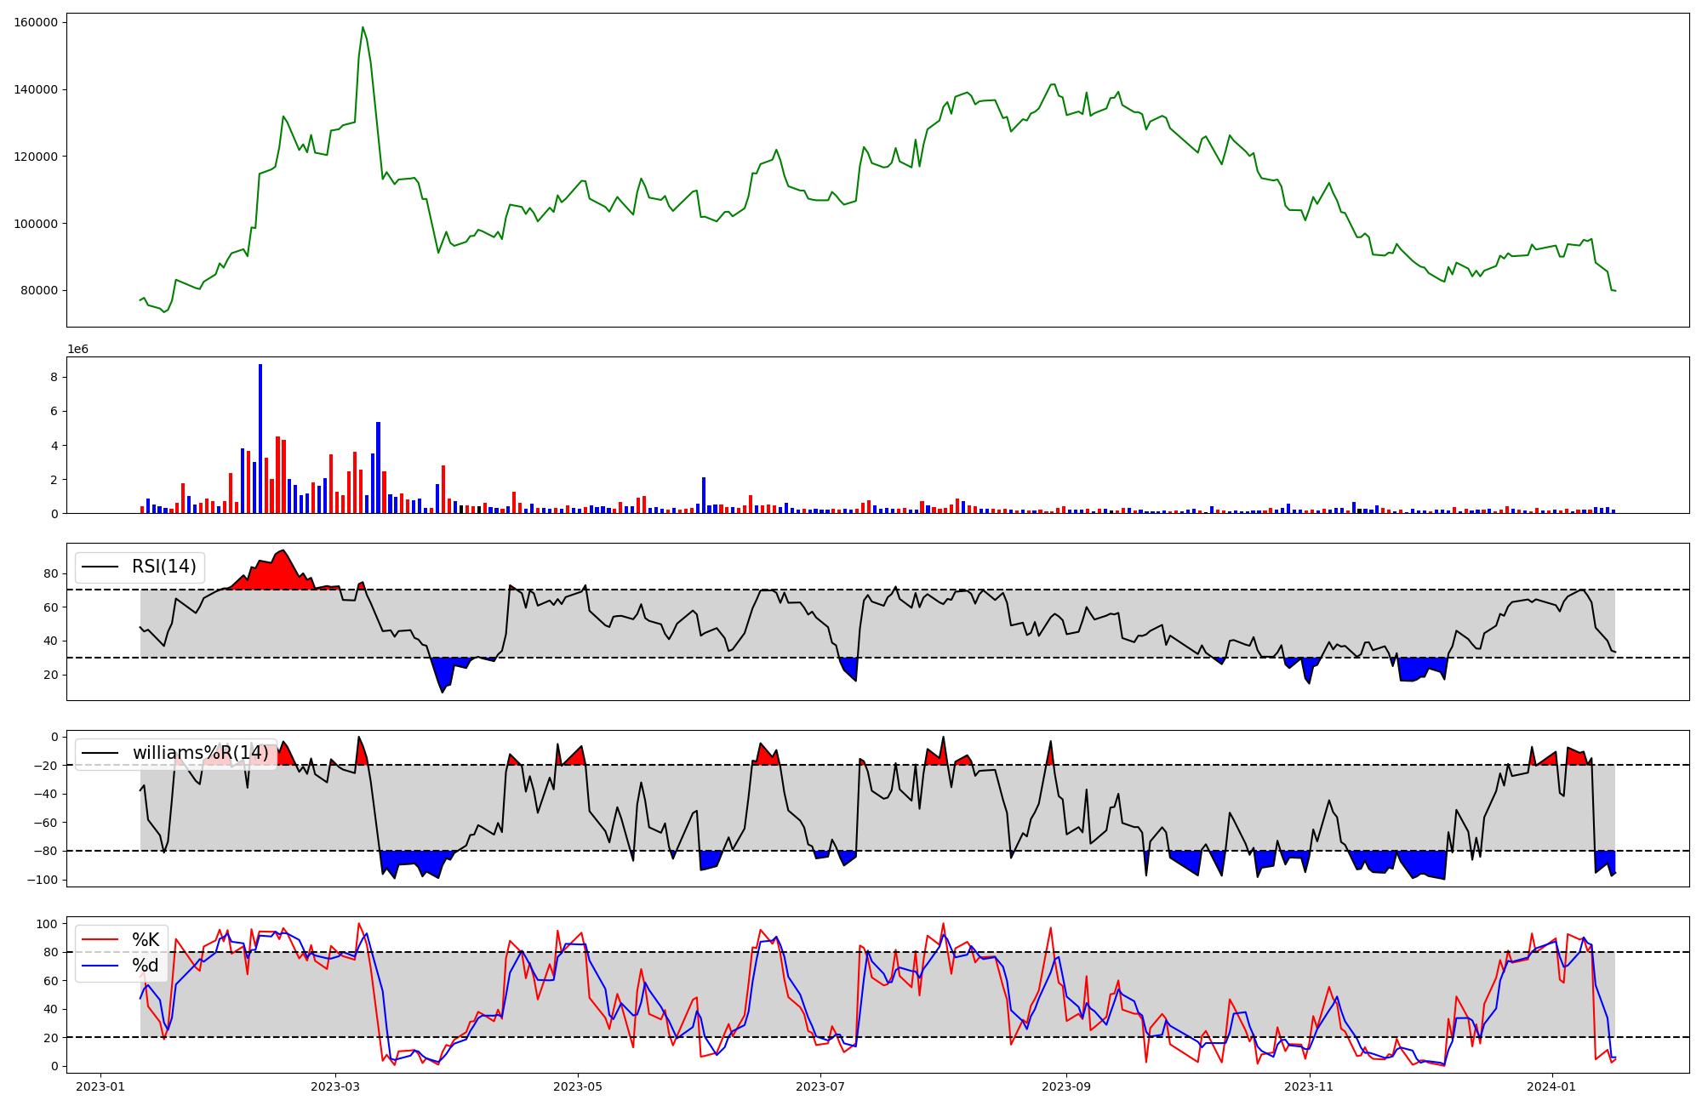
Task: Click the 2023-11 x-axis date label
Action: [1309, 1086]
